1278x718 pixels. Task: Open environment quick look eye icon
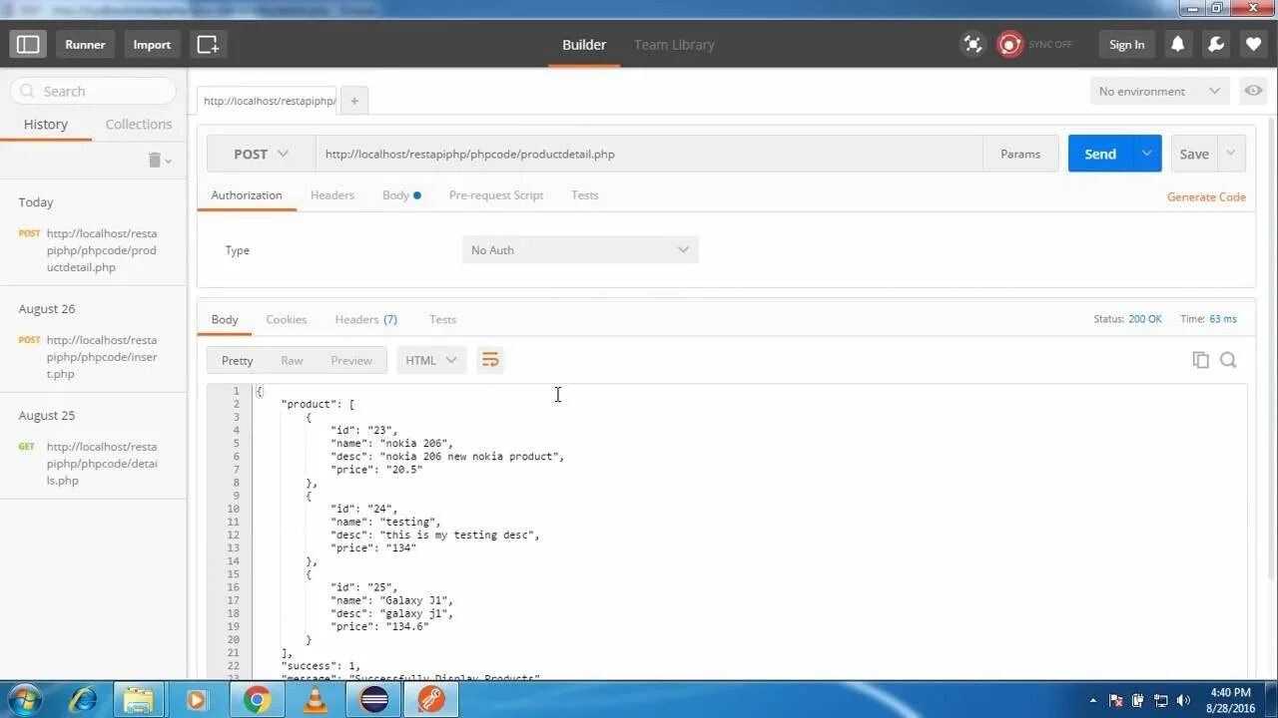(1252, 91)
